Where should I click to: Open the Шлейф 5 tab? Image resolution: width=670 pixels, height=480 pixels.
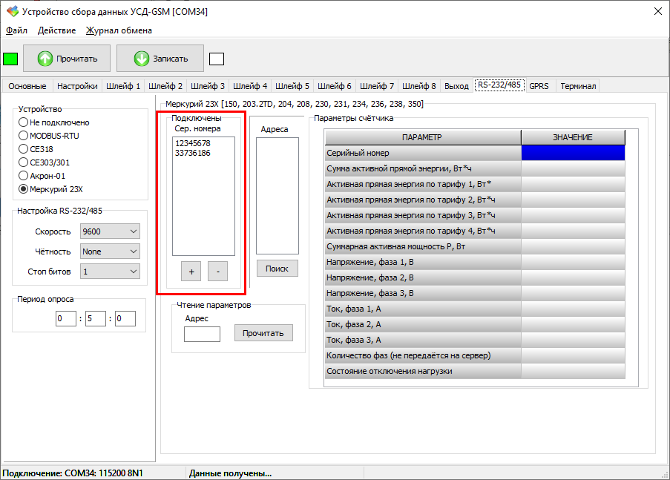(x=292, y=86)
